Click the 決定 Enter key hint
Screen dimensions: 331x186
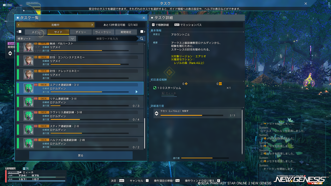click(x=118, y=181)
